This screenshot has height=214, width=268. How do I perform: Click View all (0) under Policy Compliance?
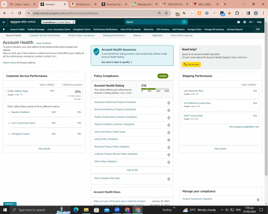132,170
